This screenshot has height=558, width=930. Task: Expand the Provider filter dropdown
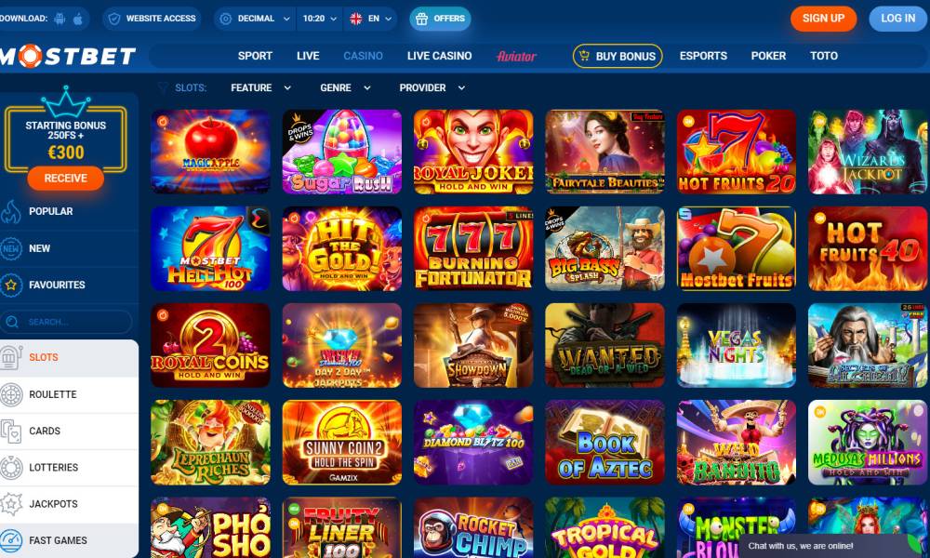coord(432,87)
